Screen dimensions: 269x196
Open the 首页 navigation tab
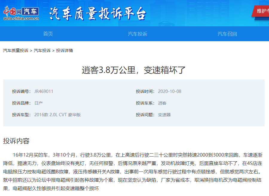point(48,34)
